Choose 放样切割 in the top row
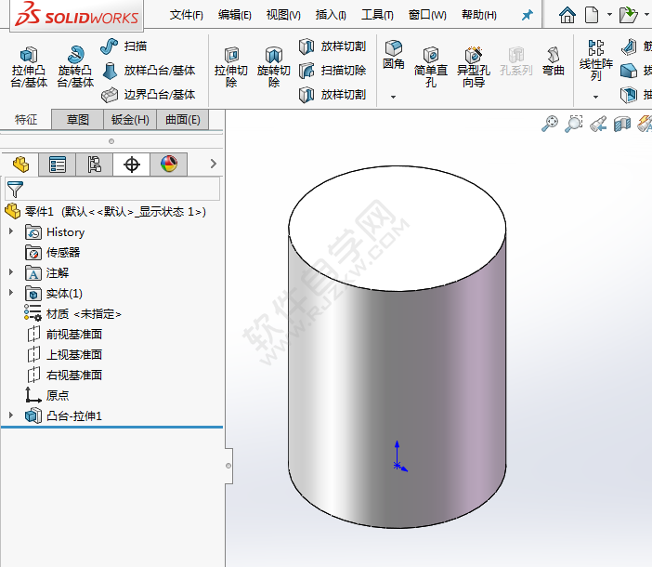 [x=333, y=46]
